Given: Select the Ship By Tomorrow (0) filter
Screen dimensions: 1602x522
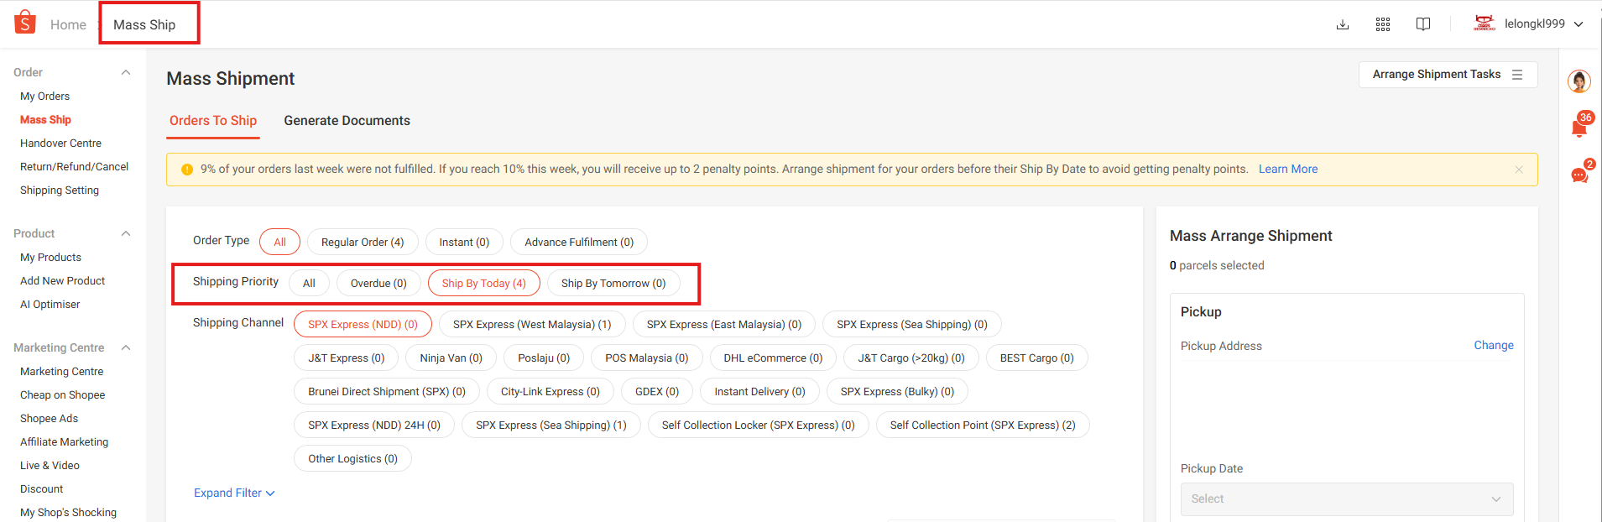Looking at the screenshot, I should [x=613, y=283].
